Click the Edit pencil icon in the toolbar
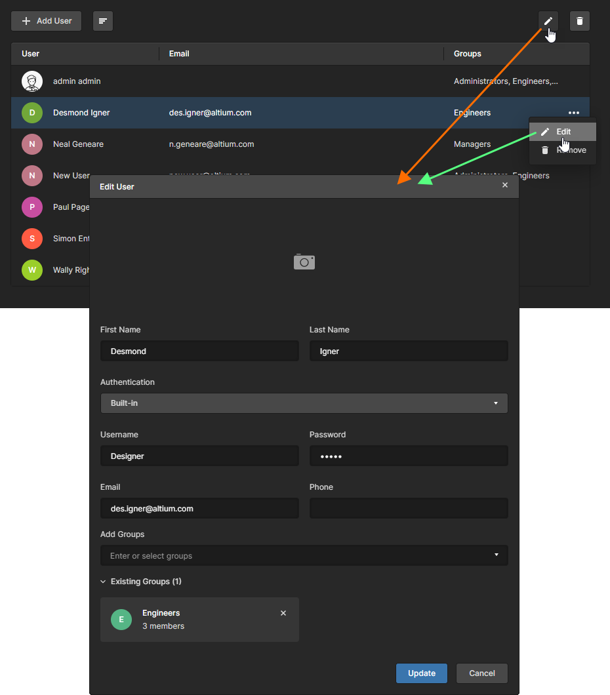Viewport: 610px width, 695px height. pos(548,20)
